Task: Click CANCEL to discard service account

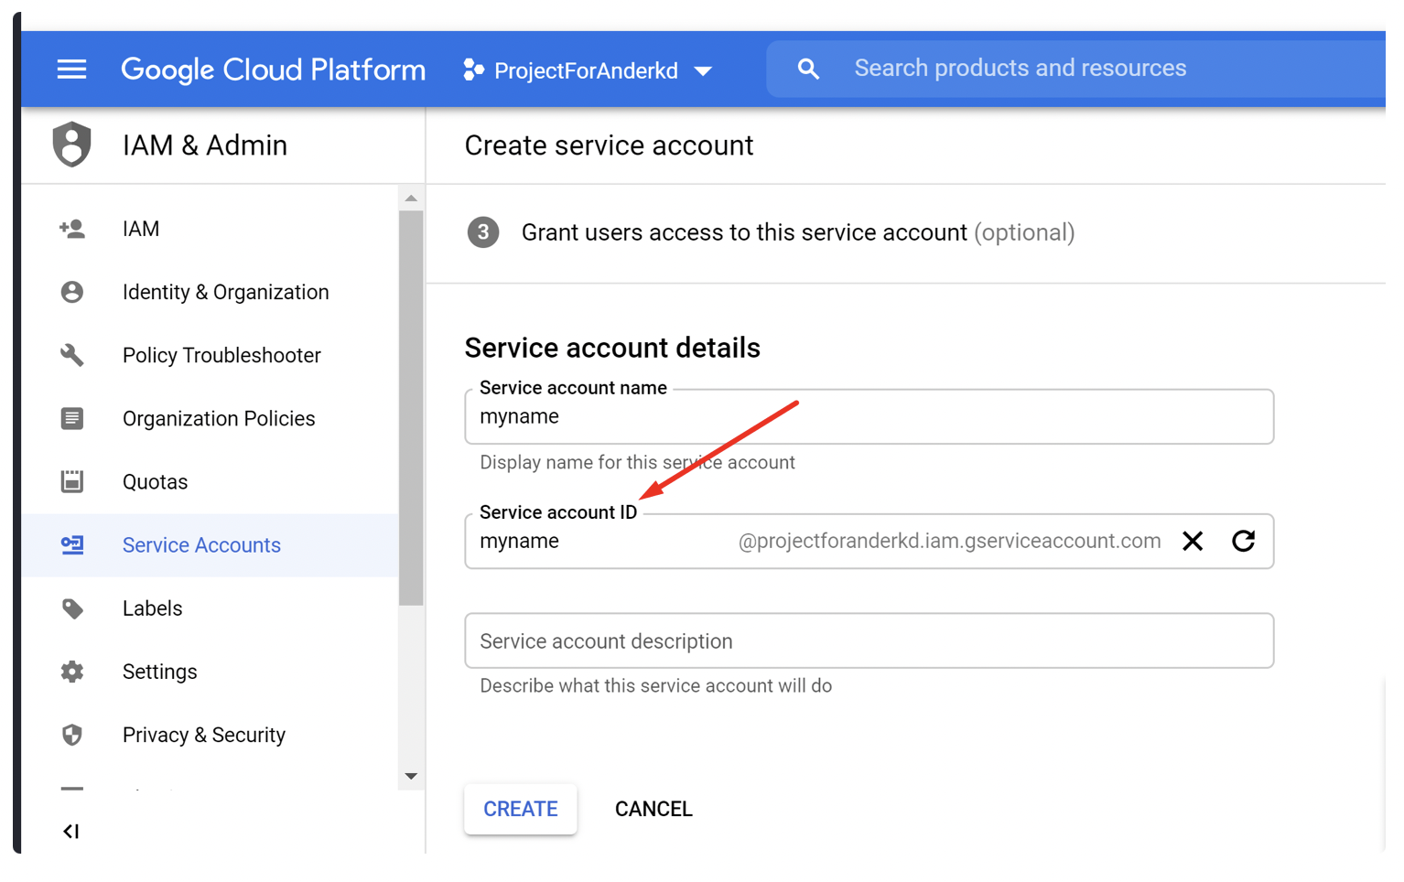Action: pos(653,809)
